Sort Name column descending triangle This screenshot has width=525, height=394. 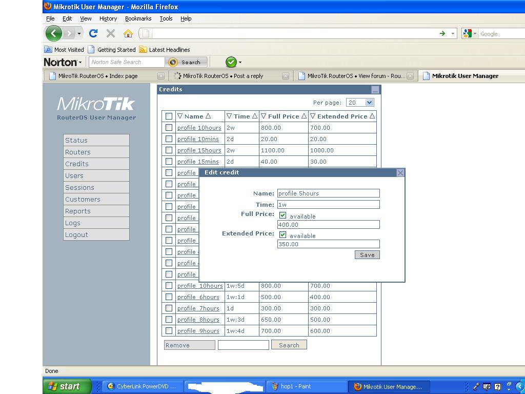[180, 116]
